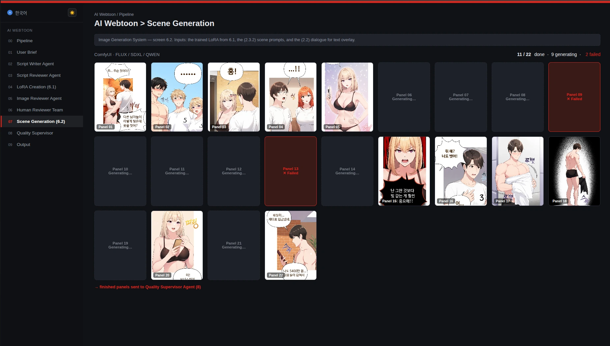Screen dimensions: 610x346
Task: Go to Quality Supervisor page
Action: (42, 133)
